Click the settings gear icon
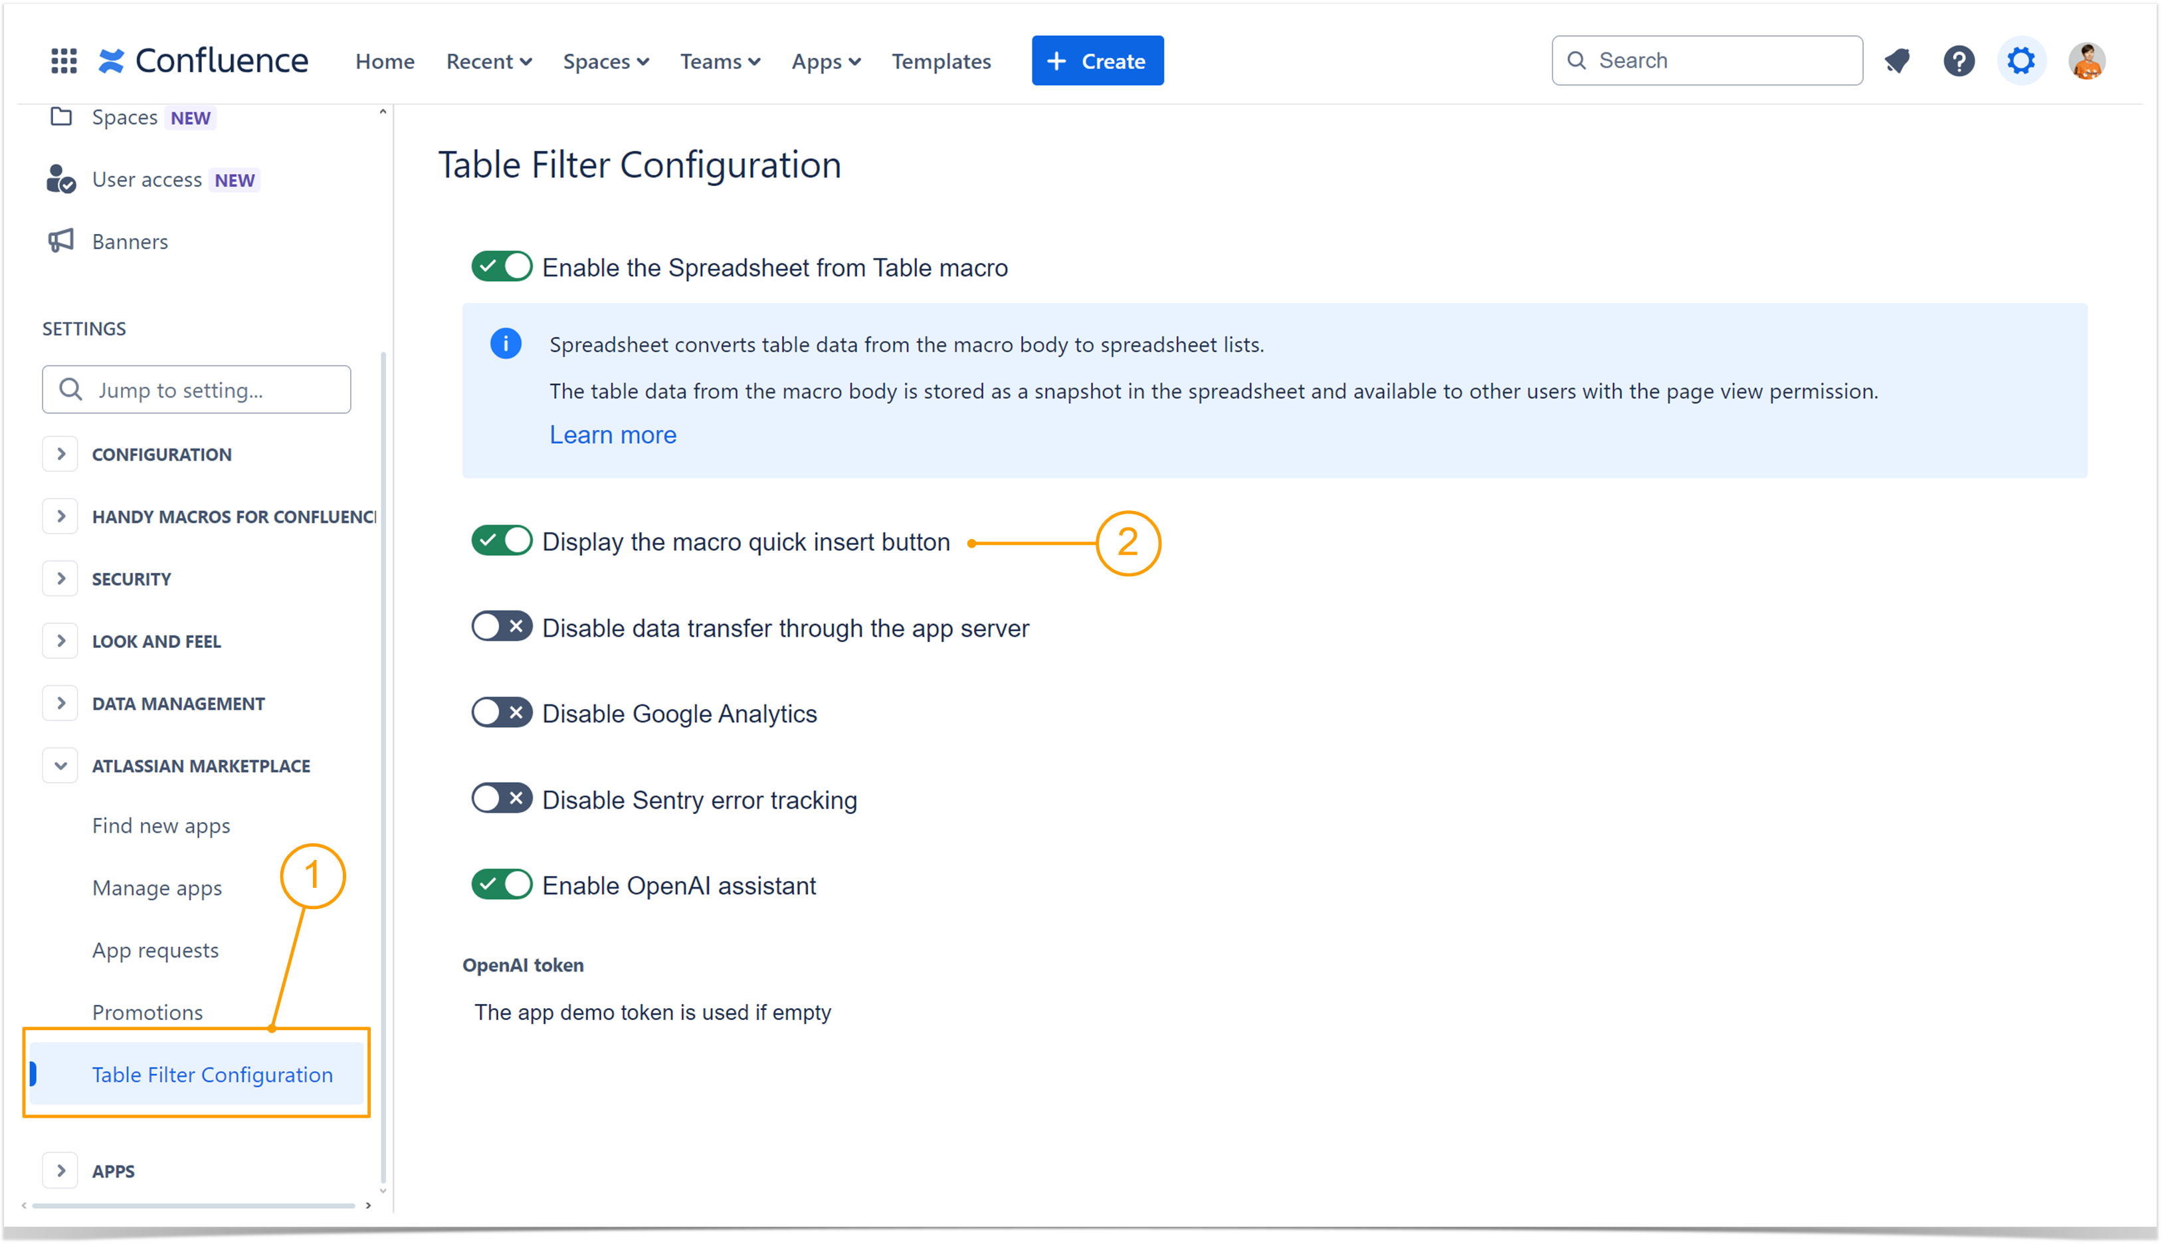2166x1246 pixels. (x=2020, y=60)
